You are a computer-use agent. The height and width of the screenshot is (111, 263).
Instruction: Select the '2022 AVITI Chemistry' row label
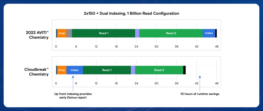37,35
